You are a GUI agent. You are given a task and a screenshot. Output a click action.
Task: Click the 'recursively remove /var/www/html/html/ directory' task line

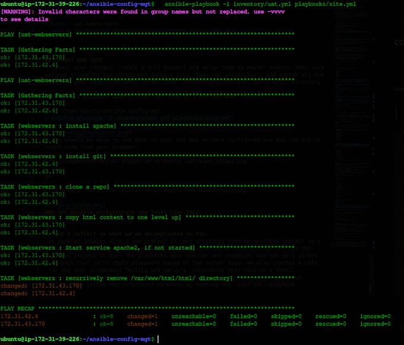(116, 278)
